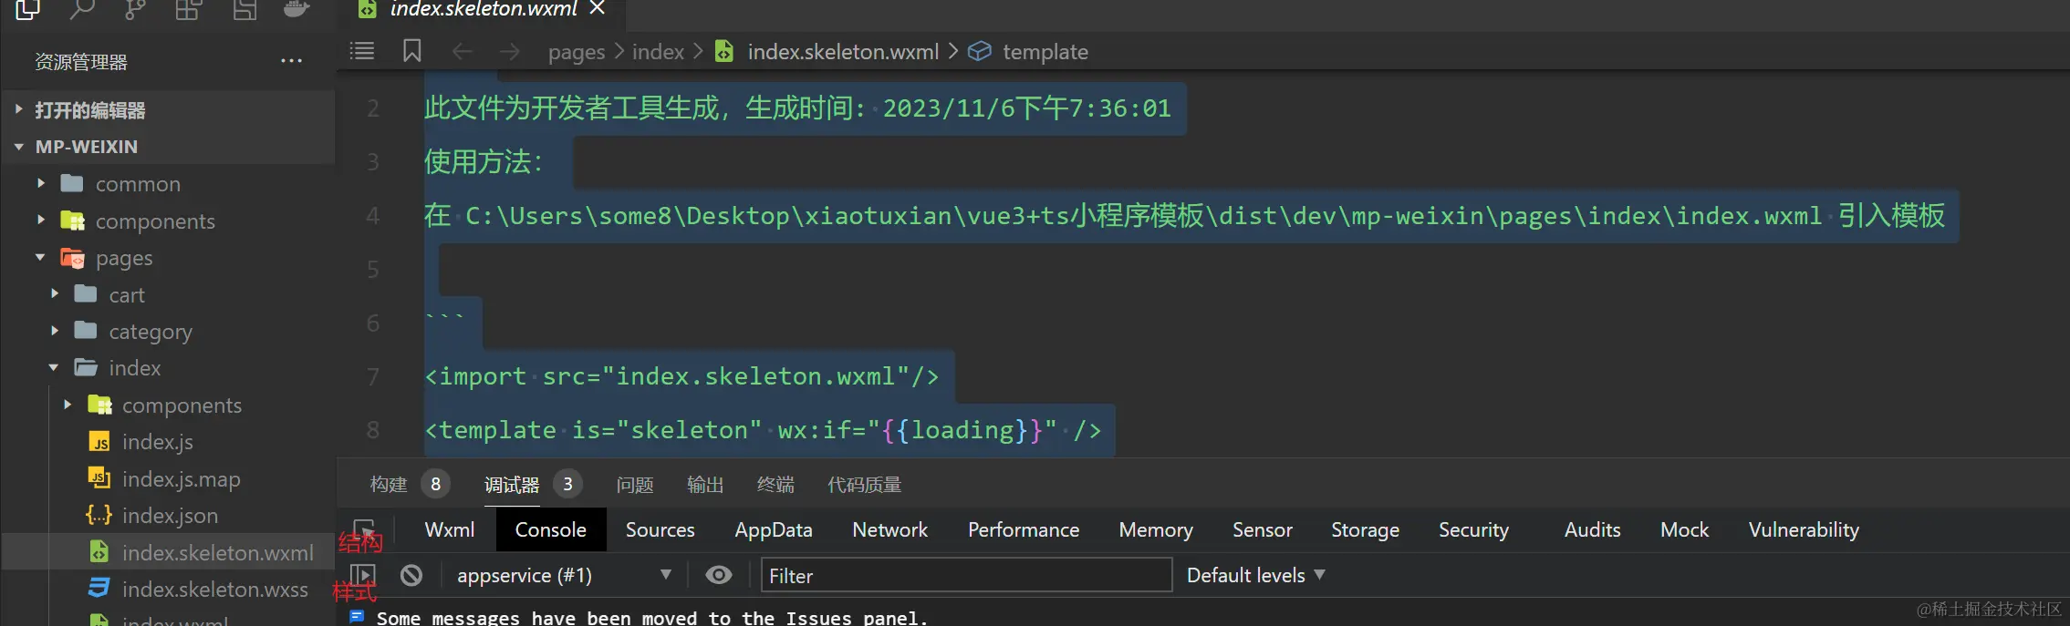The width and height of the screenshot is (2070, 626).
Task: Open the Sources devtools tab
Action: pyautogui.click(x=661, y=530)
